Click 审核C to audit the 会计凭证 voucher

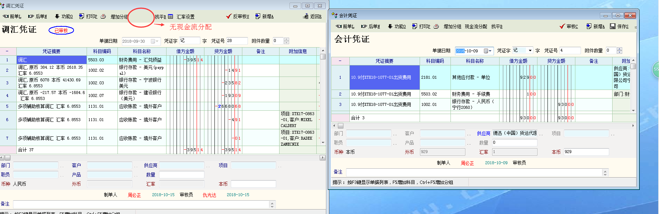point(569,26)
